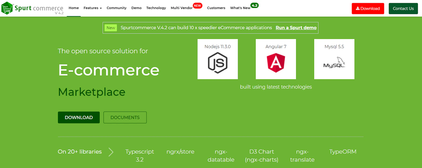This screenshot has height=168, width=422.
Task: Click the MySQL dolphin logo
Action: (x=334, y=62)
